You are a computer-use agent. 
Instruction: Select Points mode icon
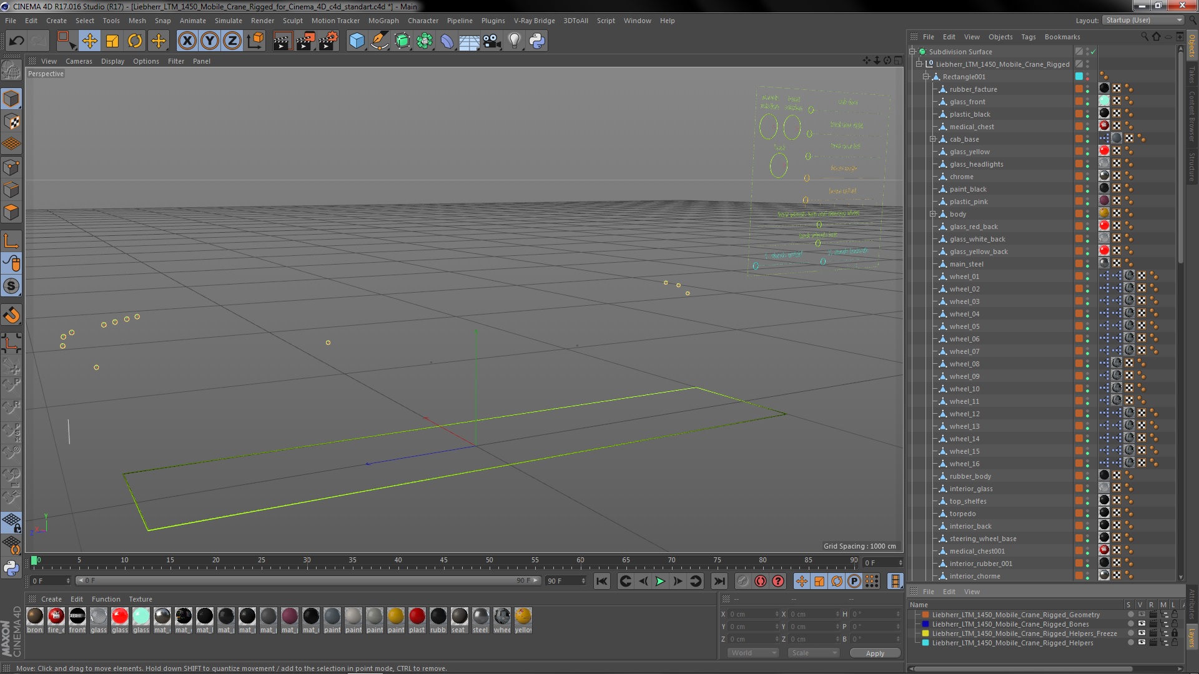click(11, 167)
